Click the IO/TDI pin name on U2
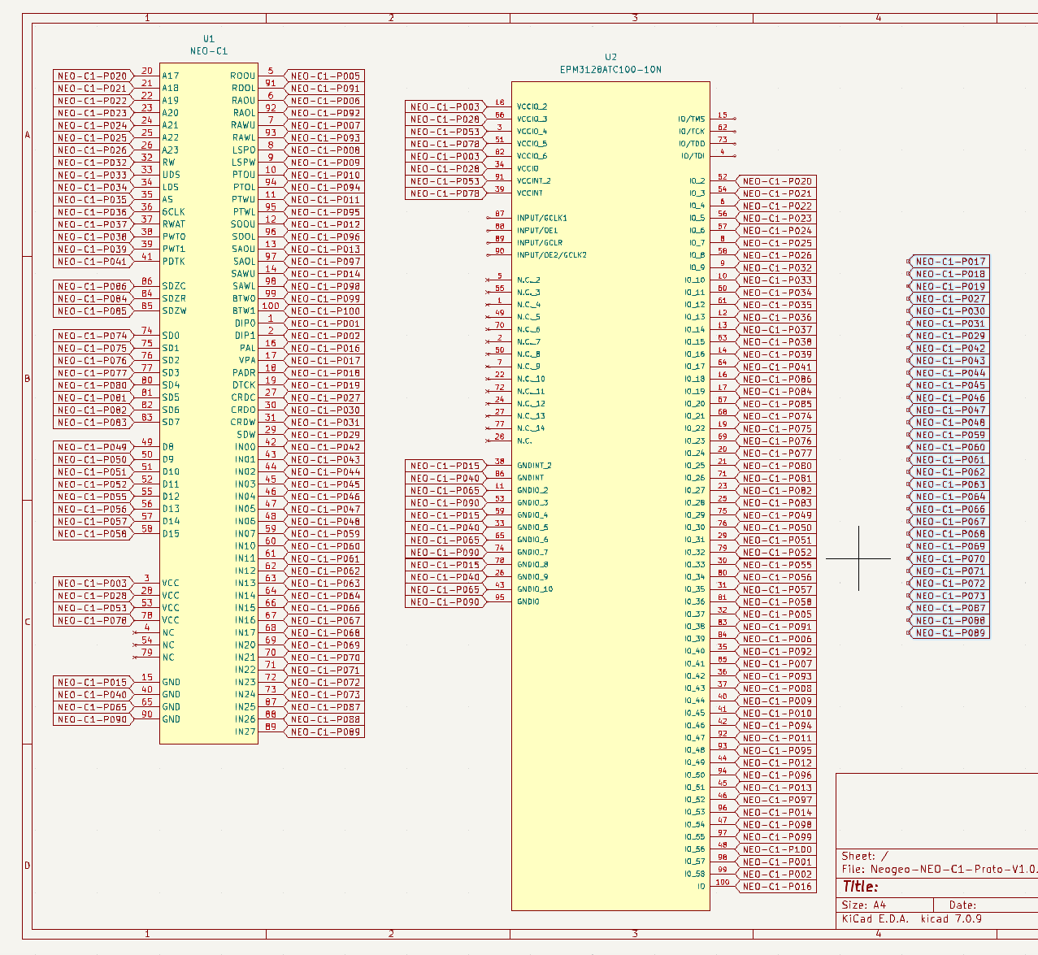This screenshot has height=955, width=1038. click(693, 156)
